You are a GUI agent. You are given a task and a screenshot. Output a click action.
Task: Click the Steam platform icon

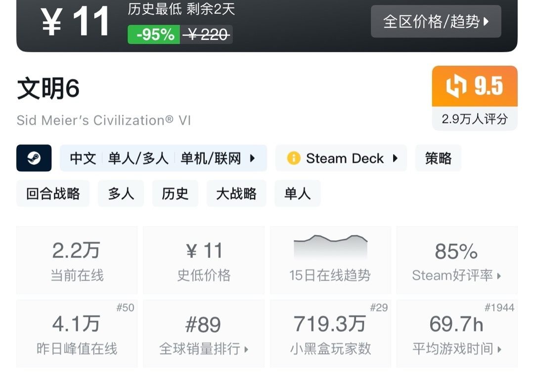[34, 158]
